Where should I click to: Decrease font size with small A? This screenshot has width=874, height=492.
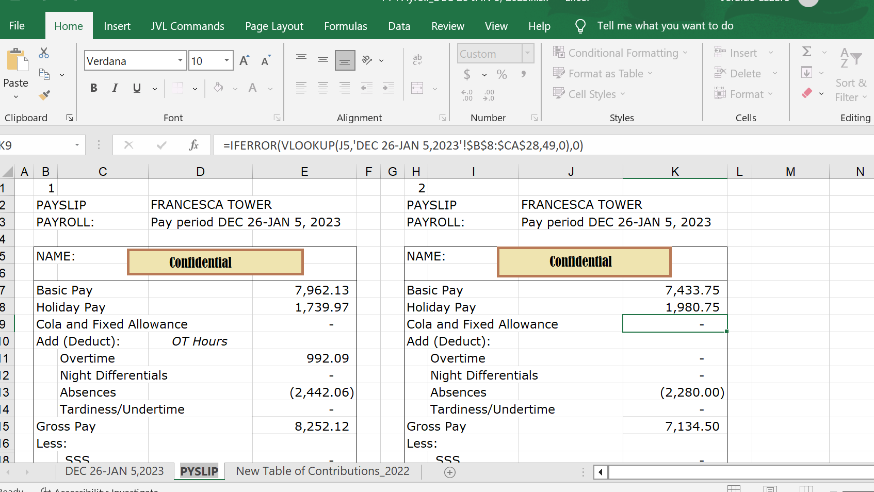tap(266, 61)
